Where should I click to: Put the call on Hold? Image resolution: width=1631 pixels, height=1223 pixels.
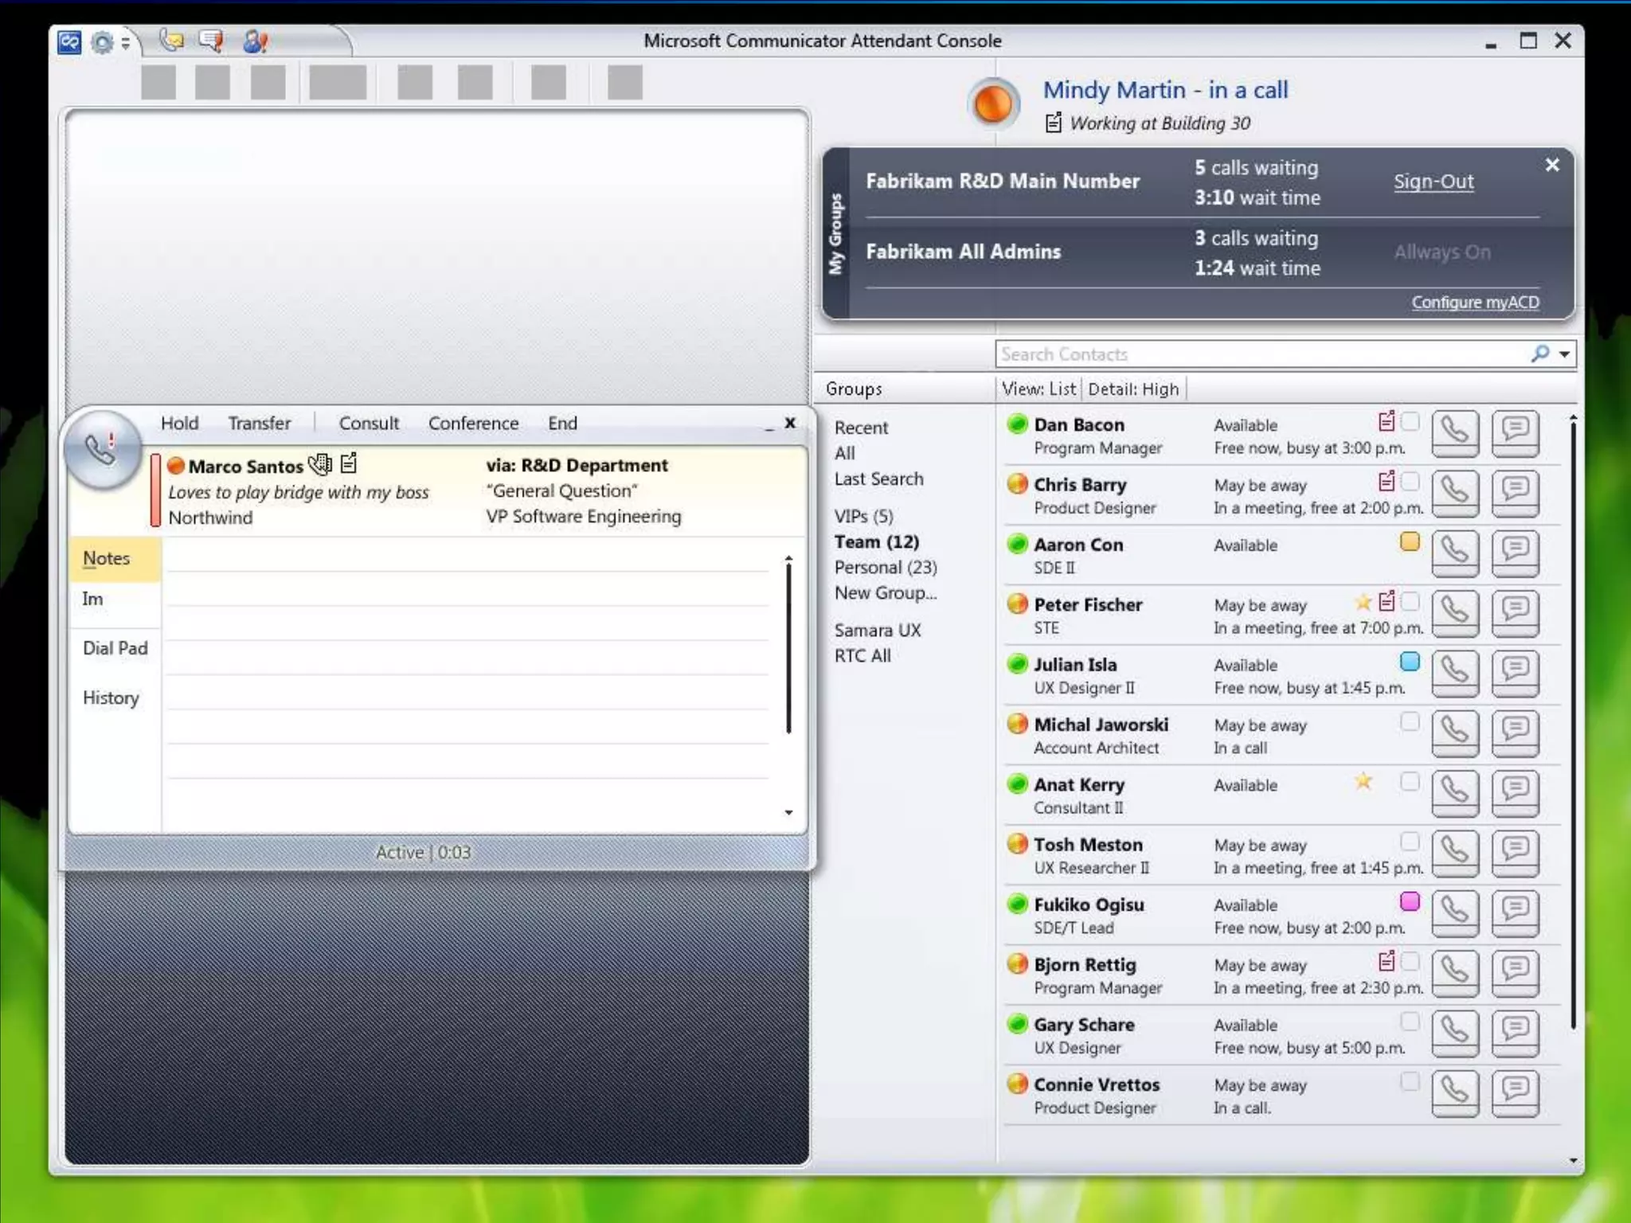click(x=179, y=424)
